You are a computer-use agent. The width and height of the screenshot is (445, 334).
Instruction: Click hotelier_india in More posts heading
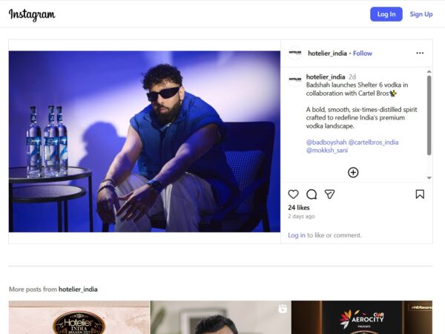coord(78,289)
